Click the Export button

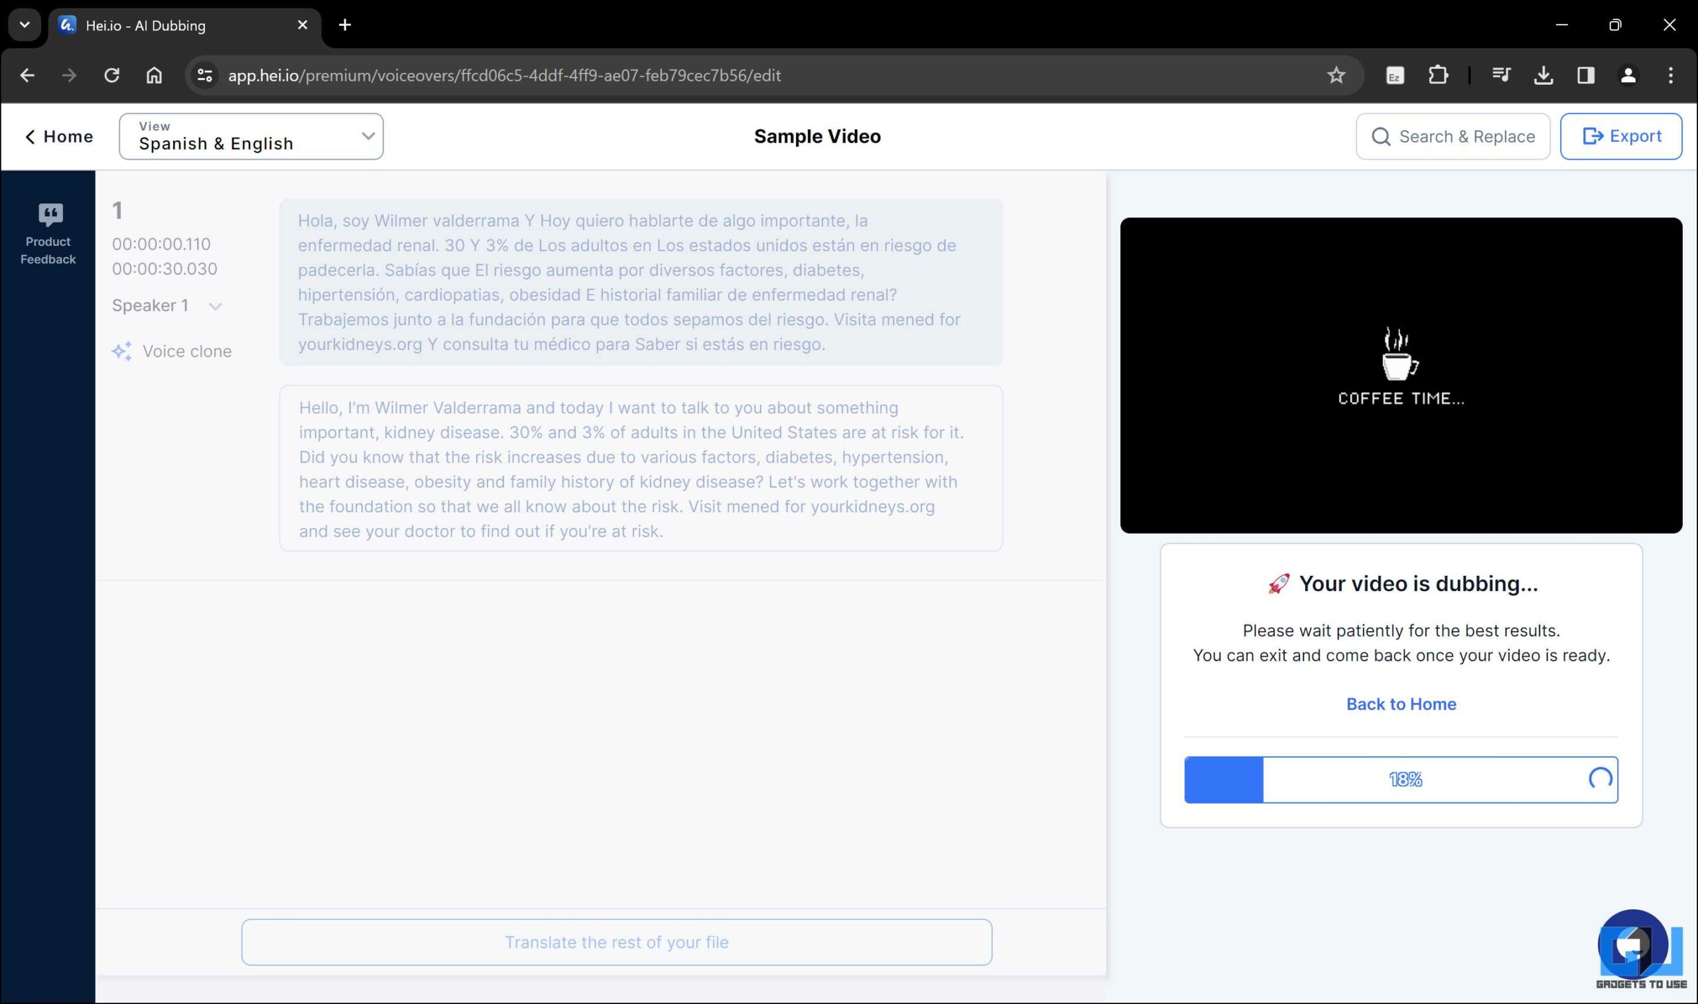pyautogui.click(x=1621, y=137)
